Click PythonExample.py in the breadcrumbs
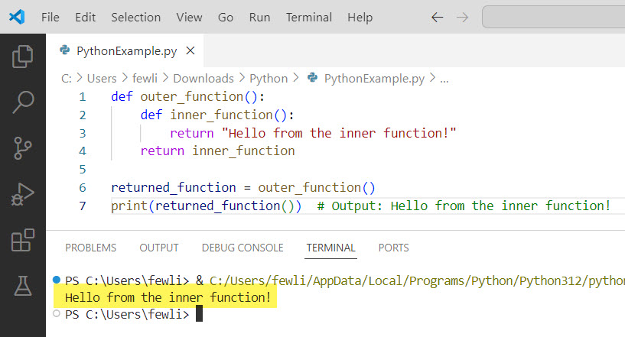This screenshot has width=625, height=337. [374, 79]
